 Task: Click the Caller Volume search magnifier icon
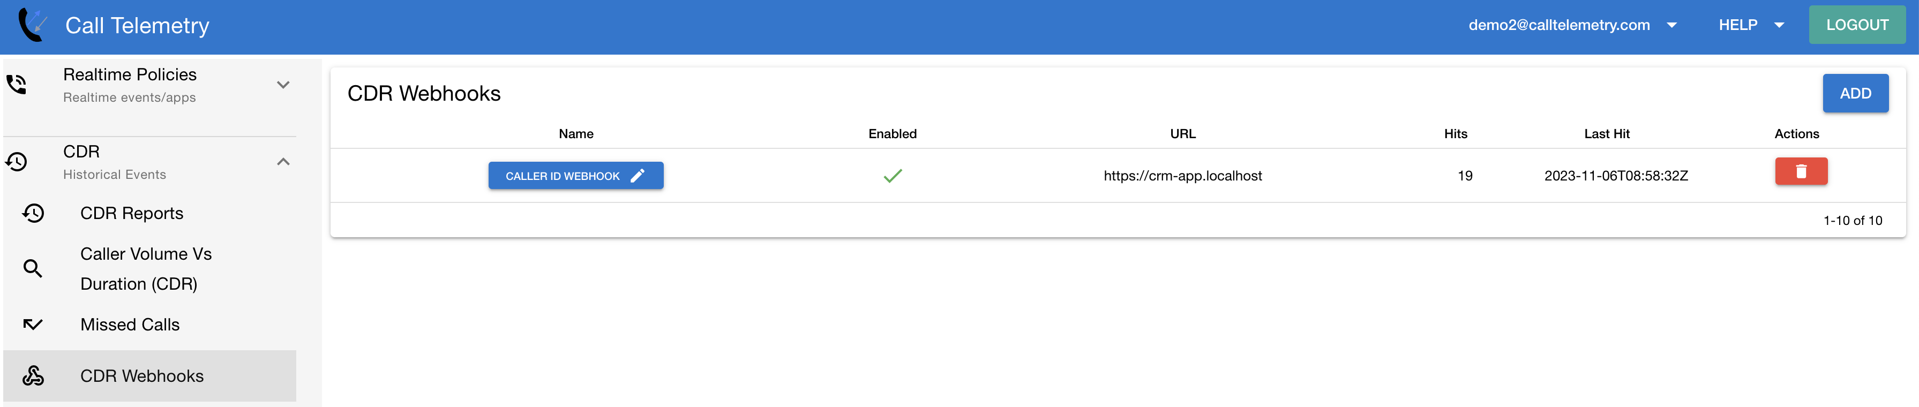coord(33,269)
